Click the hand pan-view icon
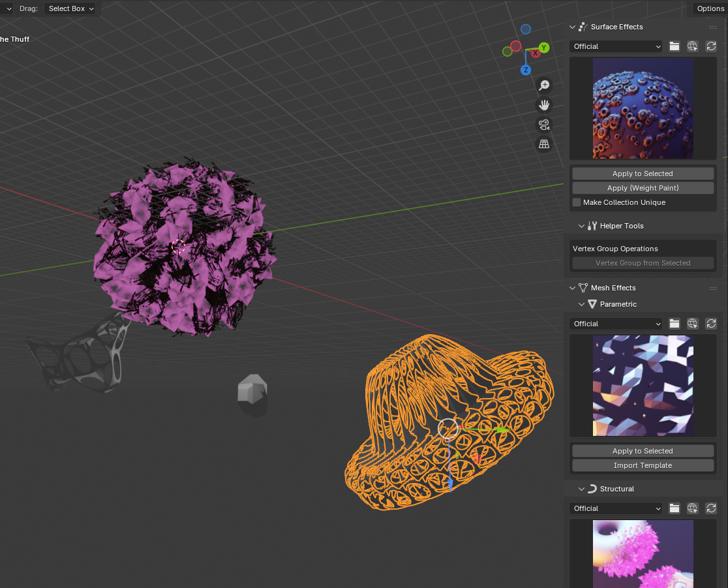728x588 pixels. [544, 105]
